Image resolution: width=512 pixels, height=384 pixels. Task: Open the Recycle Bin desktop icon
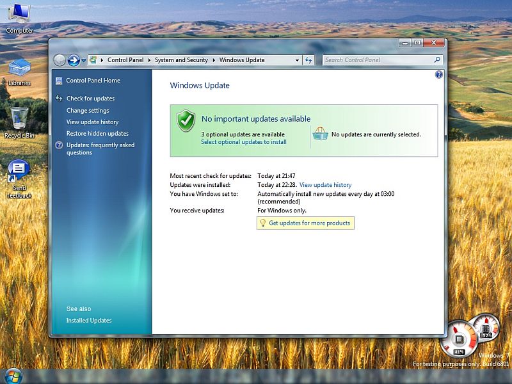tap(19, 123)
